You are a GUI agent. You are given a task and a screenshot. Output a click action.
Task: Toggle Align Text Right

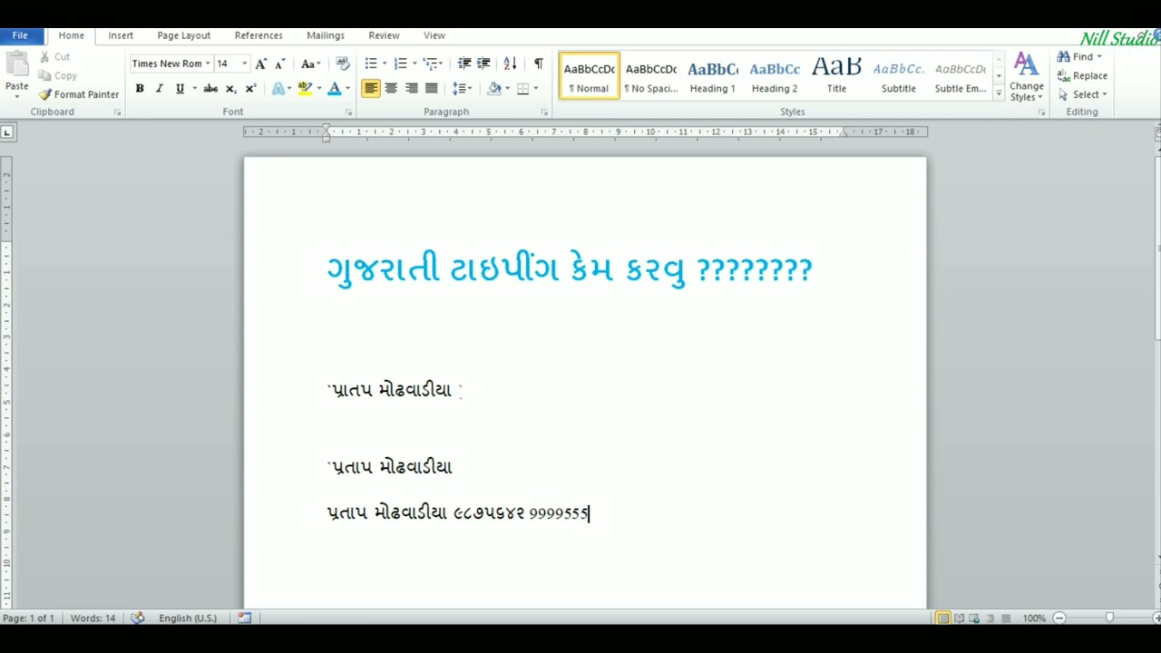pos(411,88)
